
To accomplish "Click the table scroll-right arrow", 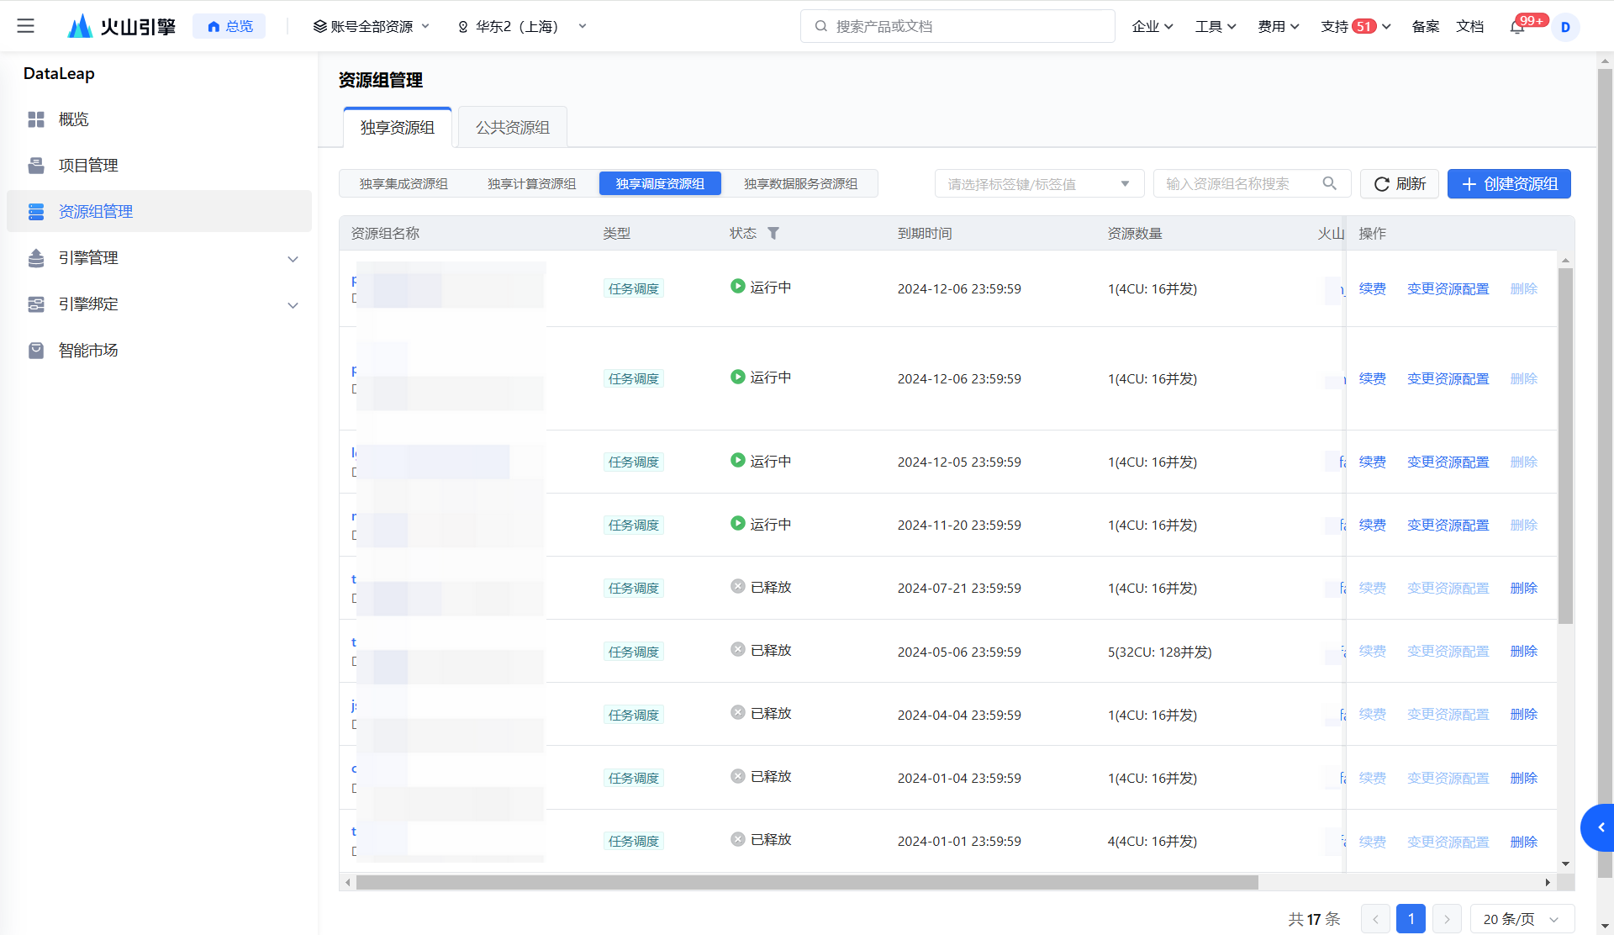I will tap(1548, 882).
